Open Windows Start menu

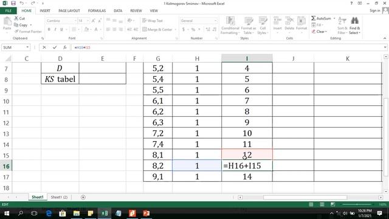pos(7,213)
